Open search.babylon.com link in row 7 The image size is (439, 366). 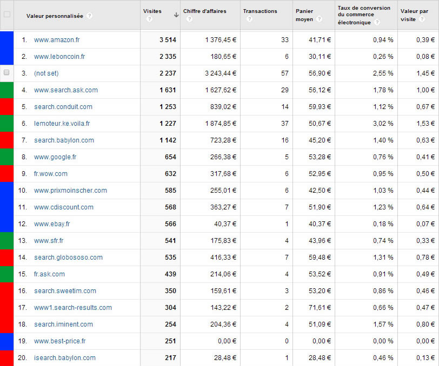(64, 140)
